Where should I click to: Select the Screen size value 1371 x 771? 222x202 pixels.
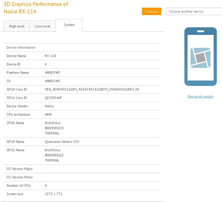click(x=54, y=194)
